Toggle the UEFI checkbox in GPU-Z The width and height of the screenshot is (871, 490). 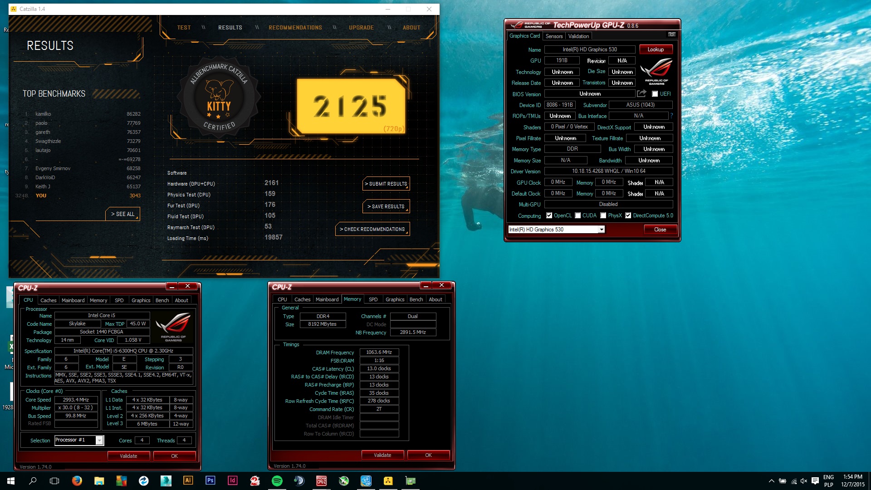[655, 94]
